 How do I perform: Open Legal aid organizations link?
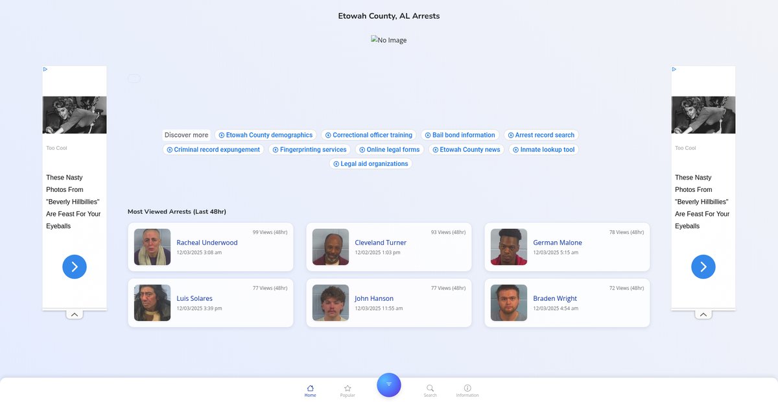[371, 163]
